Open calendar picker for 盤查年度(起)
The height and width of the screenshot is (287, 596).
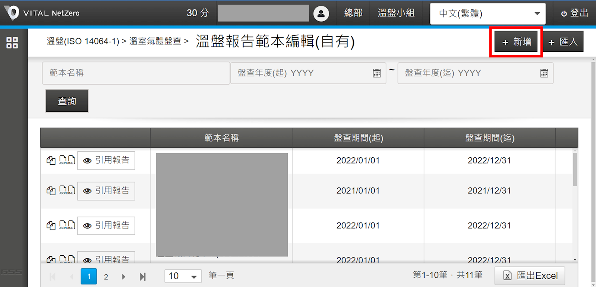(377, 73)
